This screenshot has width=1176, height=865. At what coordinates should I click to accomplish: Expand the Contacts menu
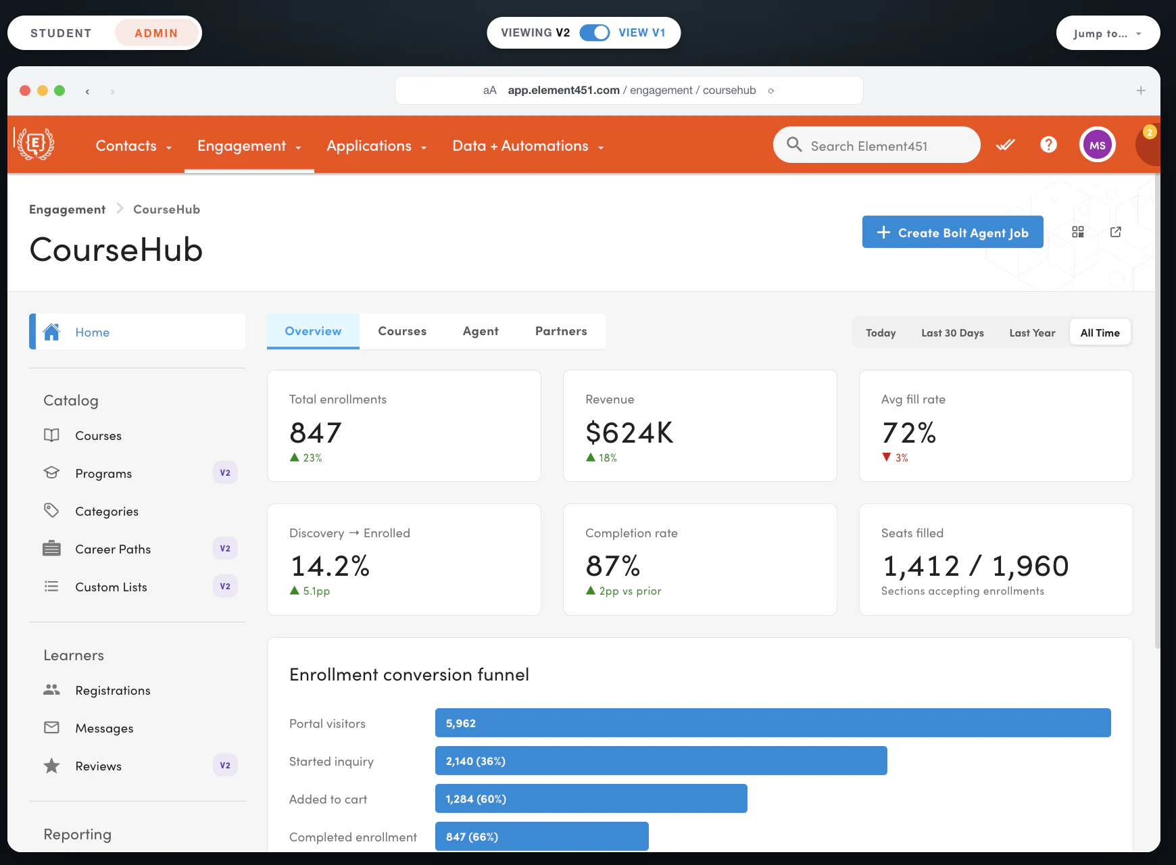coord(133,146)
